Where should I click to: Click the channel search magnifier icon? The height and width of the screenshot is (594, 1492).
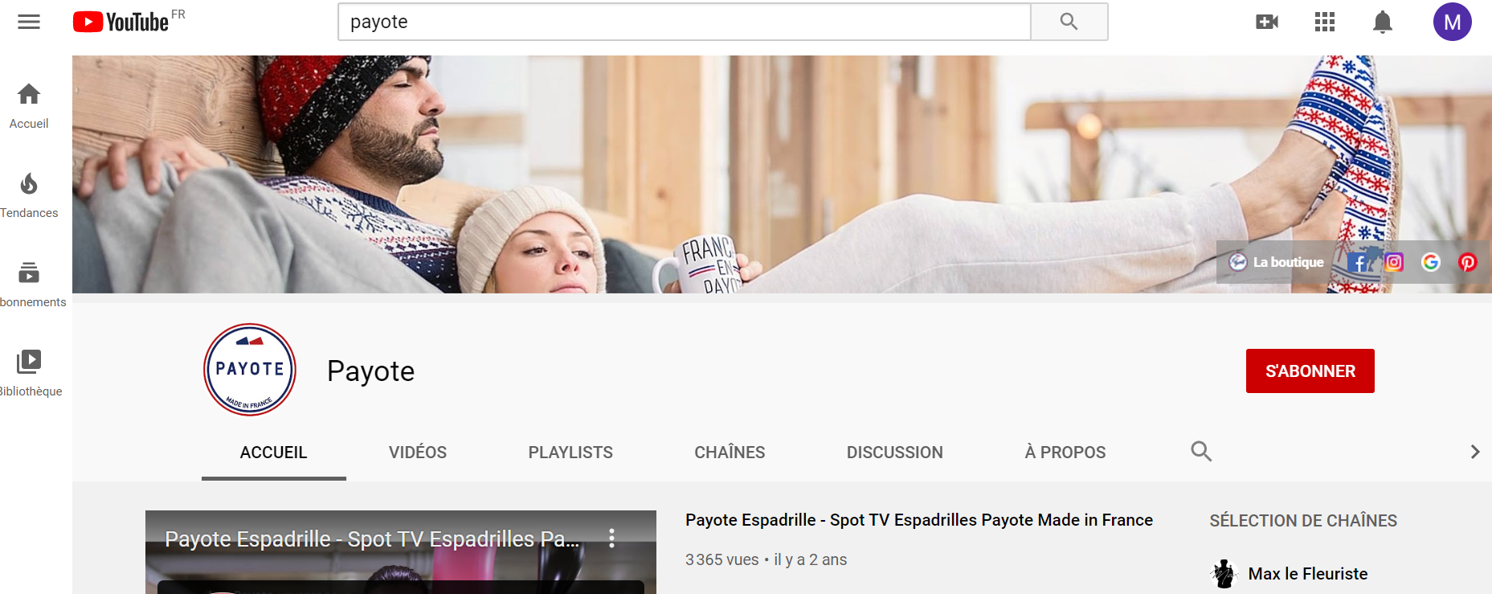pos(1201,451)
